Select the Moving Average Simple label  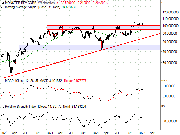[21, 7]
